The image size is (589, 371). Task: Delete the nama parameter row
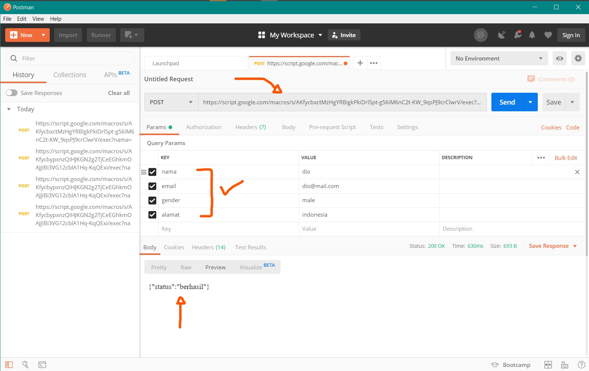coord(577,172)
